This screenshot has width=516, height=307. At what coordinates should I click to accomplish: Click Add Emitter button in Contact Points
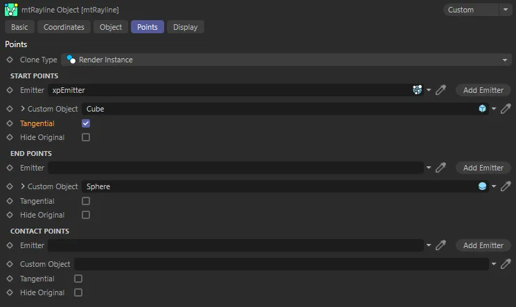pos(483,245)
